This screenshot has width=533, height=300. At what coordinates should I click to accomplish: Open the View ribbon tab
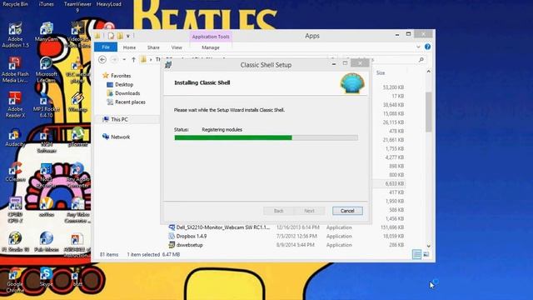point(177,47)
